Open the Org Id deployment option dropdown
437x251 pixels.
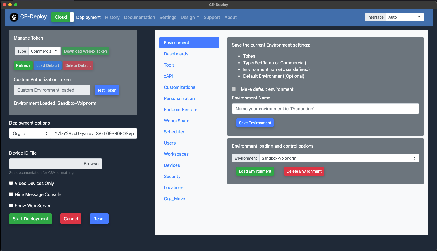30,133
